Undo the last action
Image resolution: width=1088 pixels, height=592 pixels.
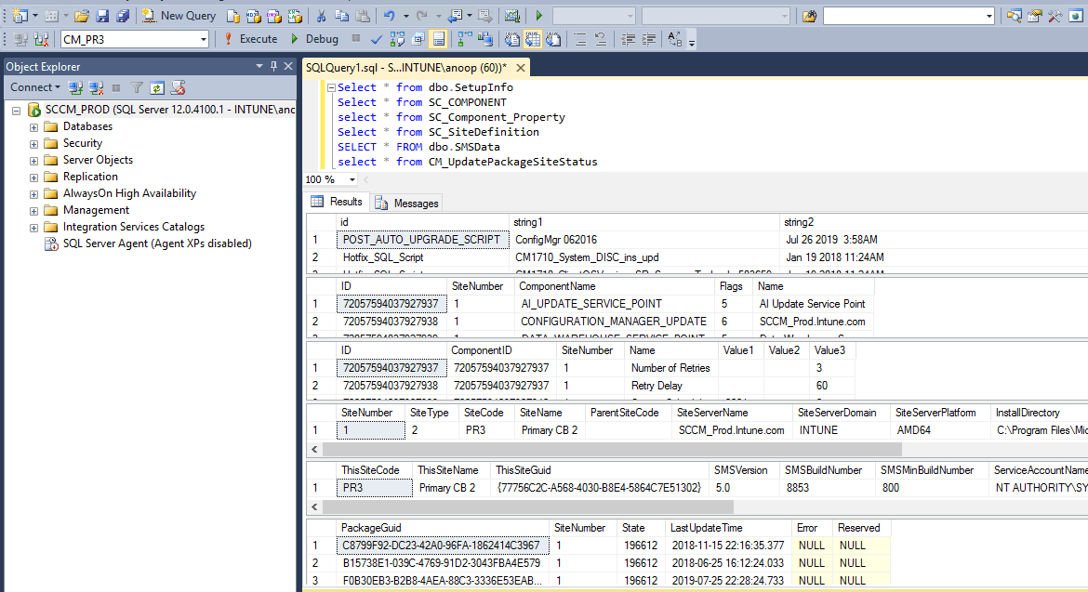point(390,15)
